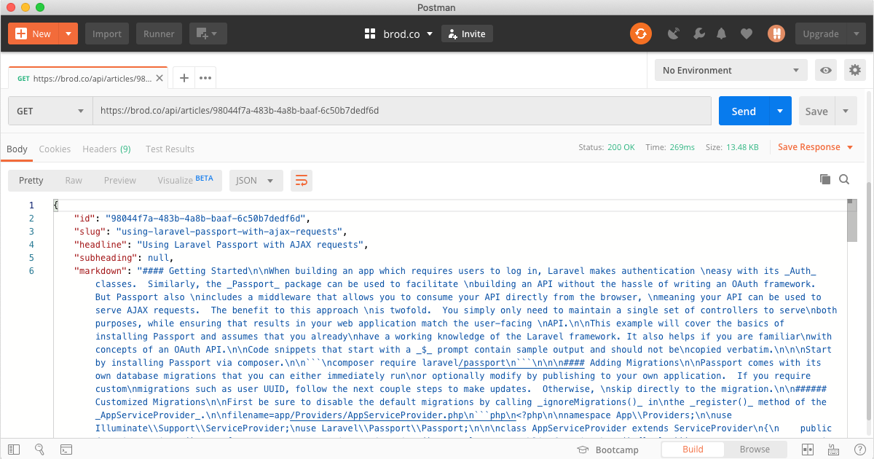Toggle the sidebar icon in the status bar
This screenshot has height=459, width=874.
pos(13,450)
